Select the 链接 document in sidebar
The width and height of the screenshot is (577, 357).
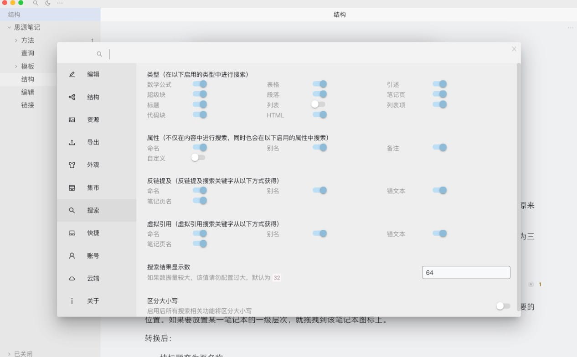tap(28, 105)
